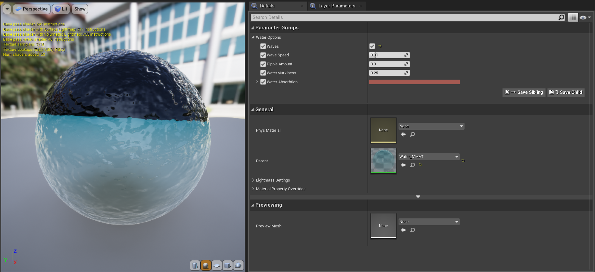Click Save Child button

point(566,92)
